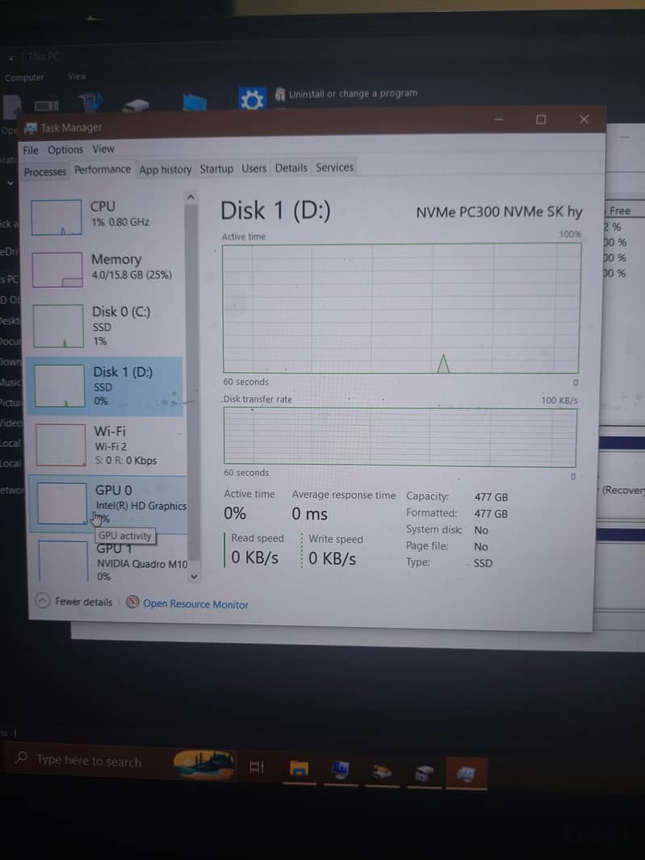Click the sidebar scroll up arrow
645x860 pixels.
191,198
